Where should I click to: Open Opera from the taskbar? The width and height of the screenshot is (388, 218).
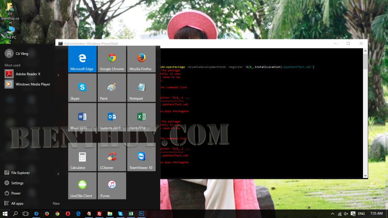point(68,214)
